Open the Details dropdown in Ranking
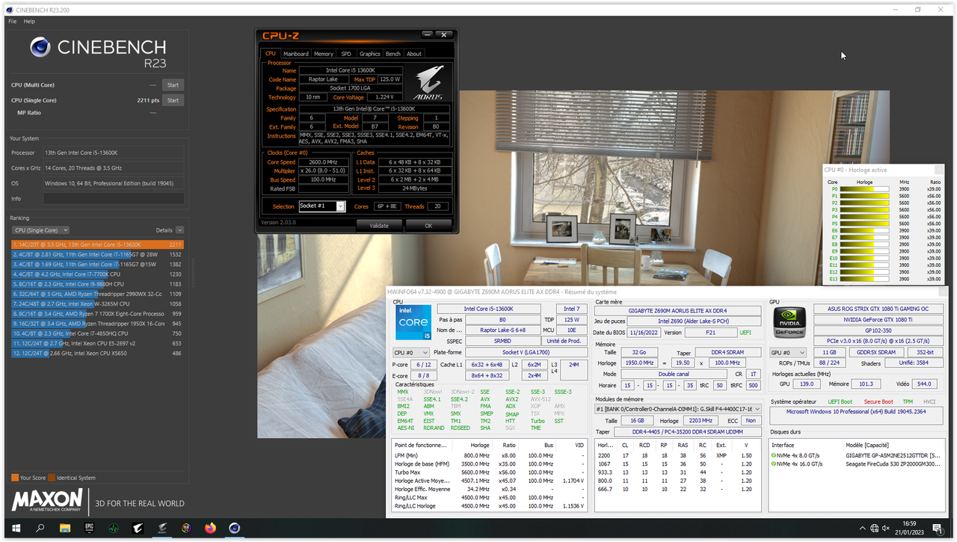This screenshot has height=542, width=957. coord(179,230)
